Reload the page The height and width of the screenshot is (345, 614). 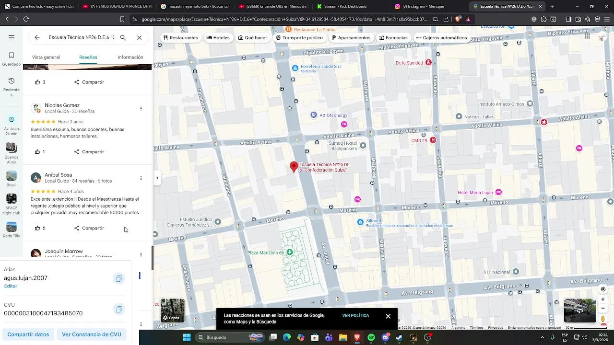[26, 19]
